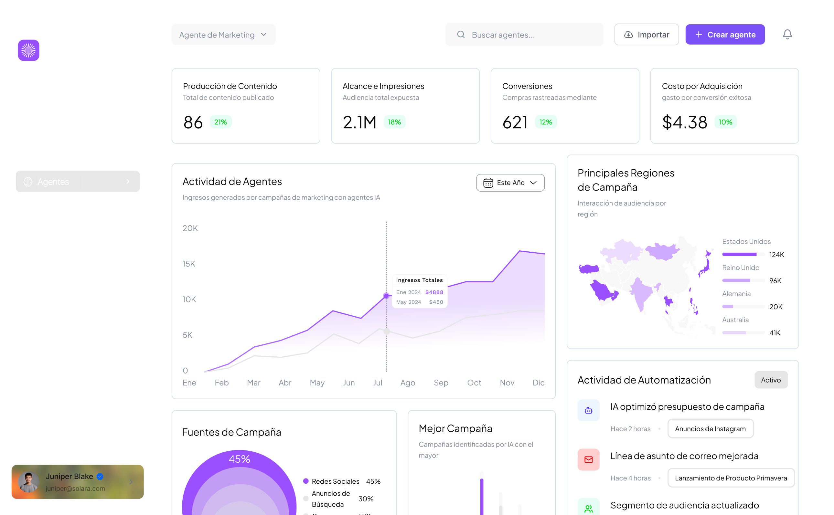Click the robot icon for IA optimizó presupuesto

(x=588, y=410)
